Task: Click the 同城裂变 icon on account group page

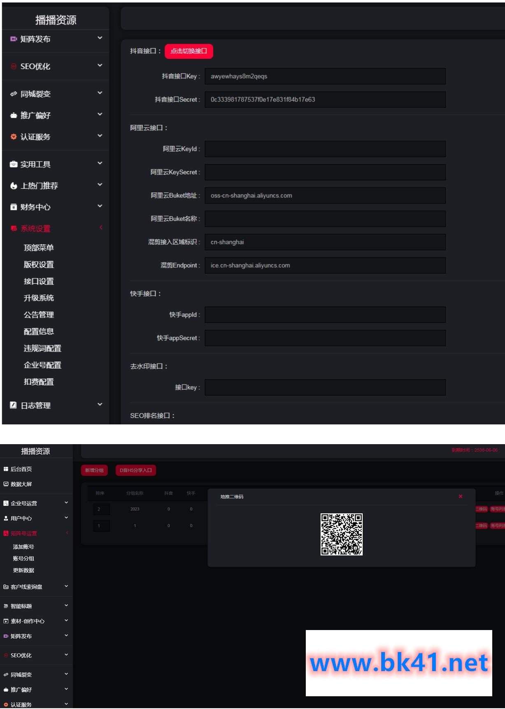Action: point(6,674)
